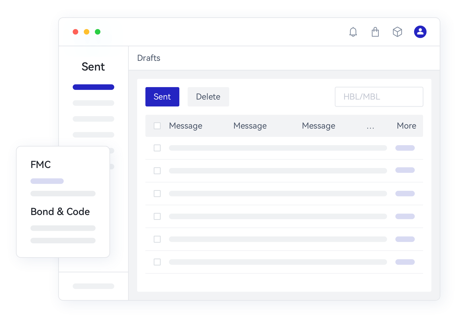457x318 pixels.
Task: Check the first table row checkbox
Action: 157,148
